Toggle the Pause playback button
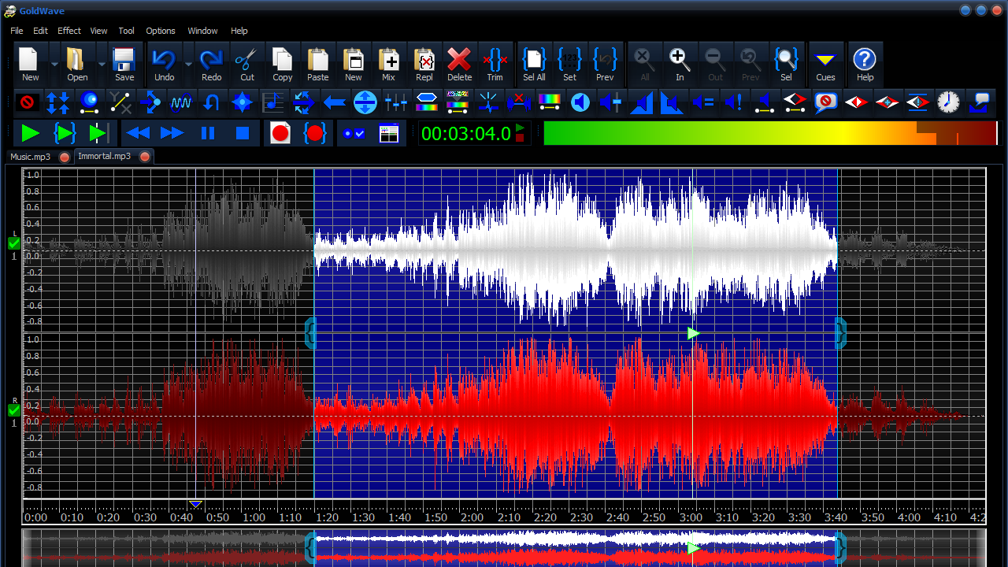 [x=208, y=133]
